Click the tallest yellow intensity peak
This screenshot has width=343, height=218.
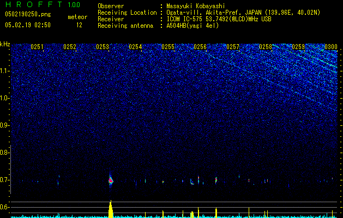click(x=111, y=209)
